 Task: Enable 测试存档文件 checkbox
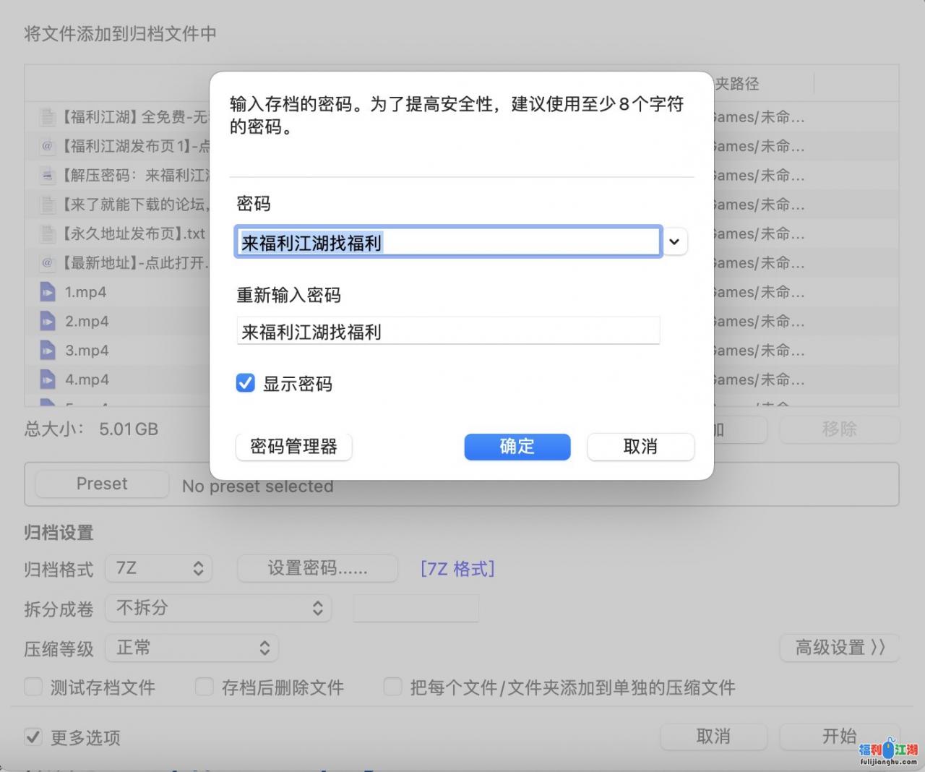click(x=33, y=687)
